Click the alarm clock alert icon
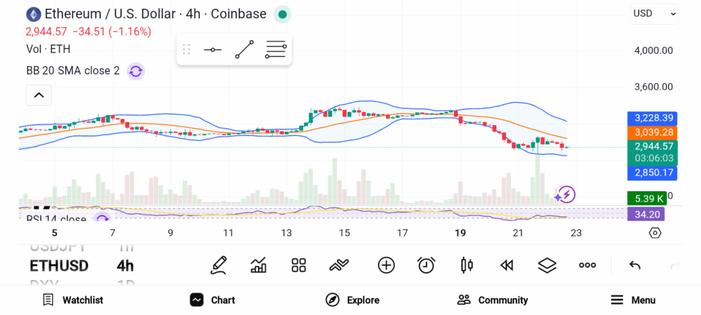 click(x=426, y=265)
